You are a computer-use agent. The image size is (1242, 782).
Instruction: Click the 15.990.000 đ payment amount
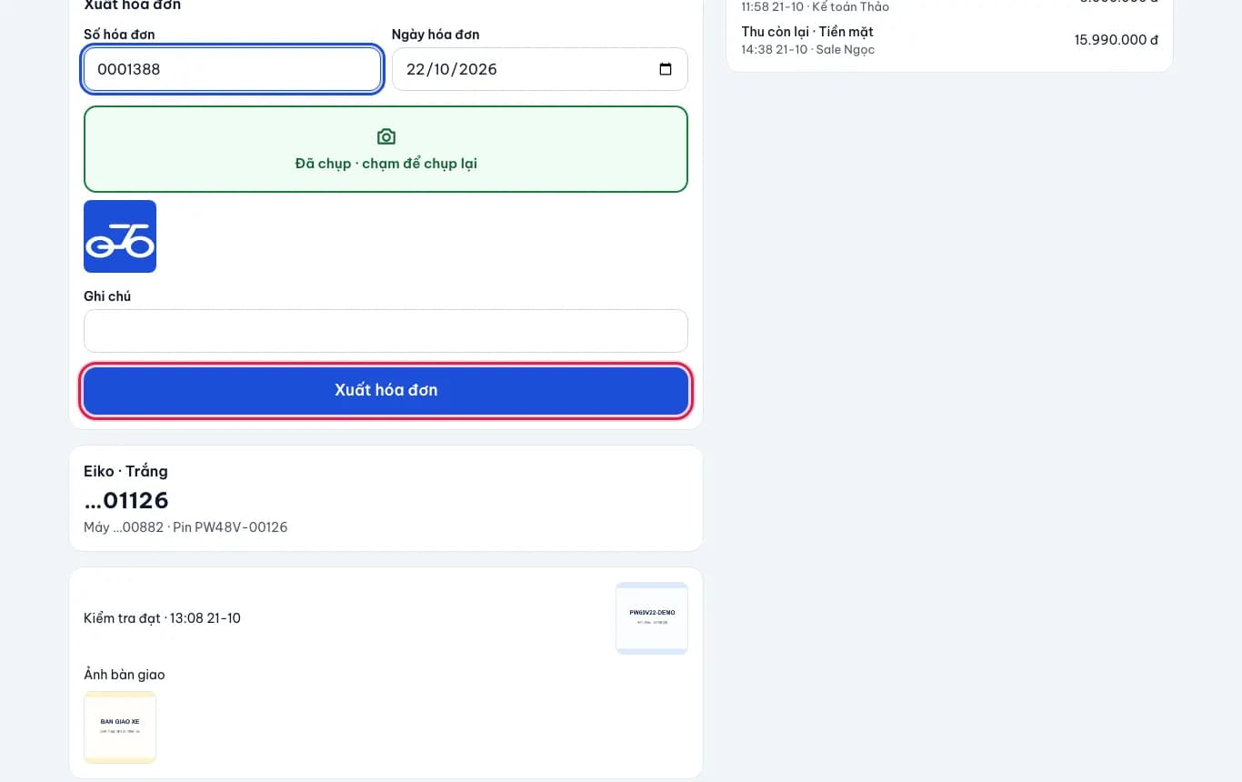point(1117,40)
